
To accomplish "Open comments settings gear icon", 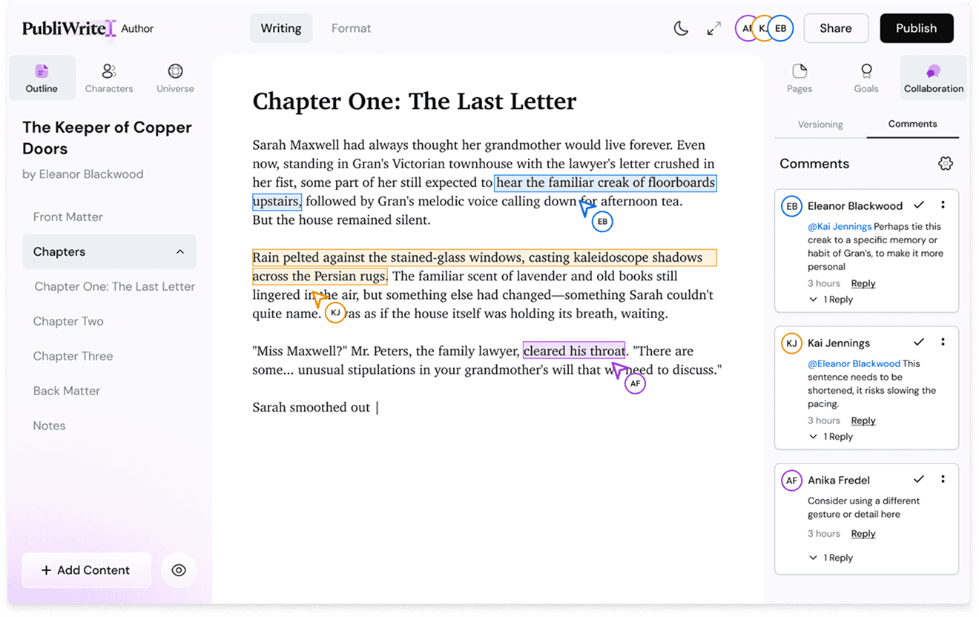I will (x=945, y=164).
